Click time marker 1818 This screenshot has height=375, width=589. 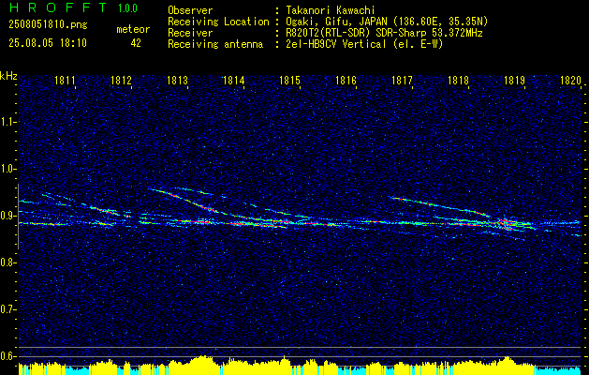458,80
